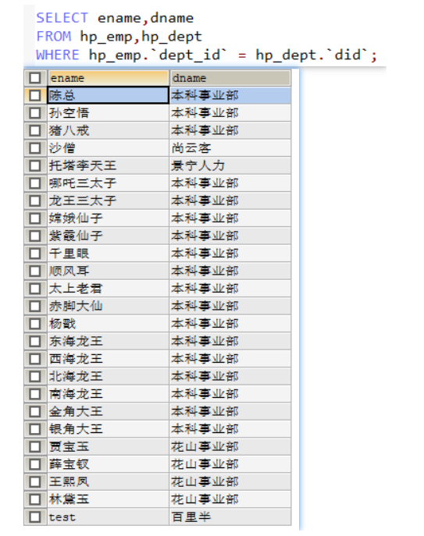
Task: Select the 林黛玉 ename cell
Action: pos(108,499)
